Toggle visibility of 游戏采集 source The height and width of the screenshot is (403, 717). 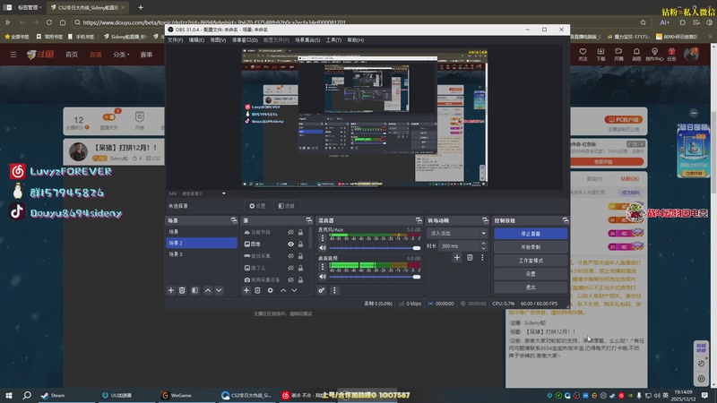coord(290,256)
